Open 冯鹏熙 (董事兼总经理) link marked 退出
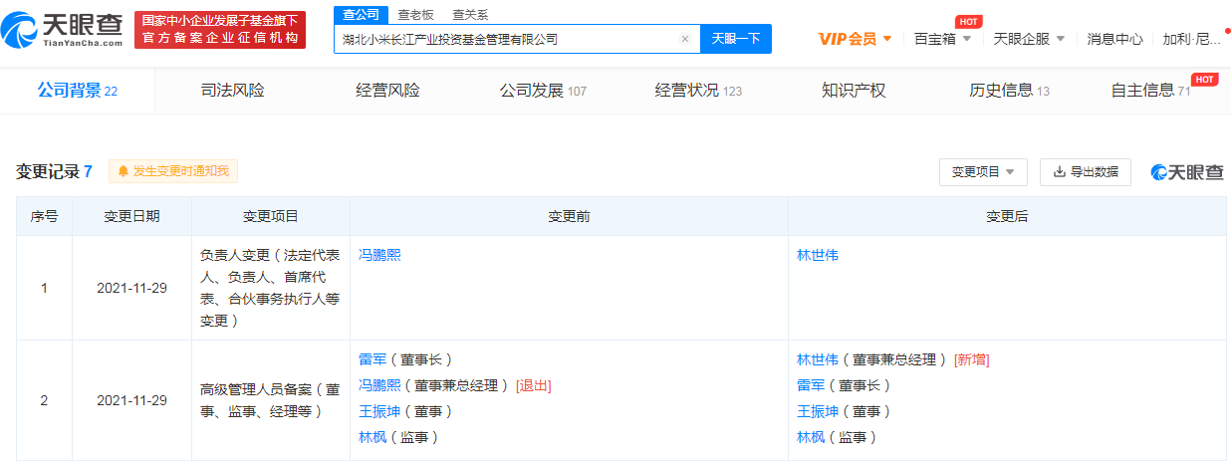 [x=379, y=385]
